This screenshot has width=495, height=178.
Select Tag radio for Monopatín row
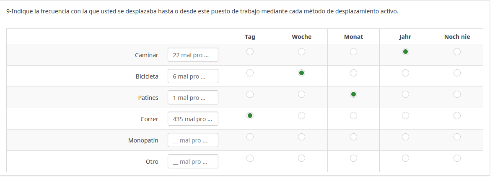click(x=250, y=137)
